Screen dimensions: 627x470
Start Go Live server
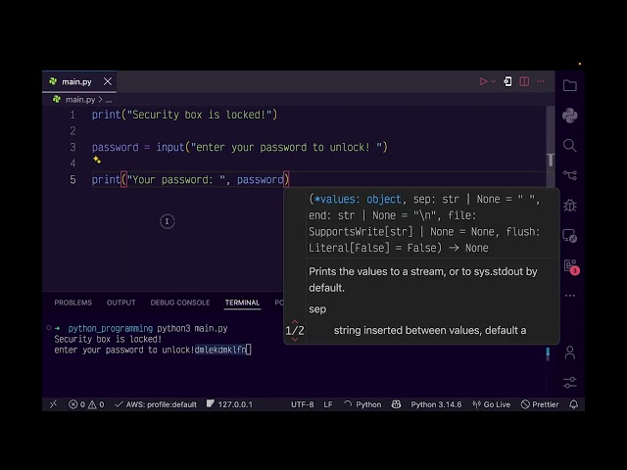492,404
